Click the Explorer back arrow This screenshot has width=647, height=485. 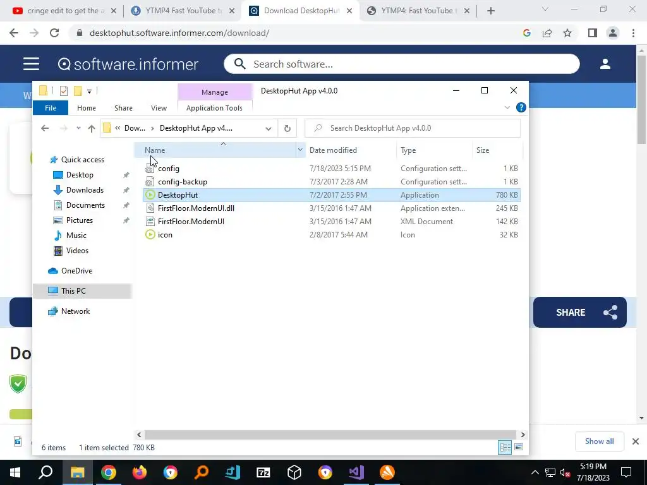pyautogui.click(x=45, y=128)
